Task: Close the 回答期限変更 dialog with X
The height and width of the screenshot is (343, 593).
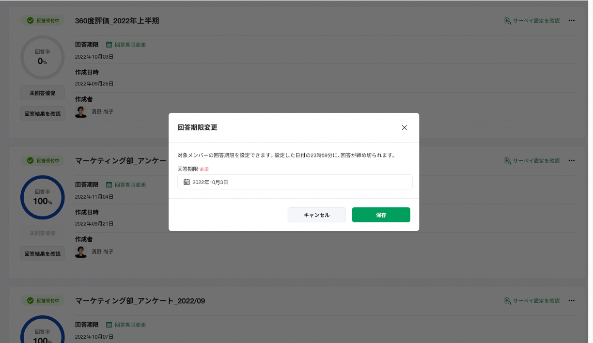Action: (404, 128)
